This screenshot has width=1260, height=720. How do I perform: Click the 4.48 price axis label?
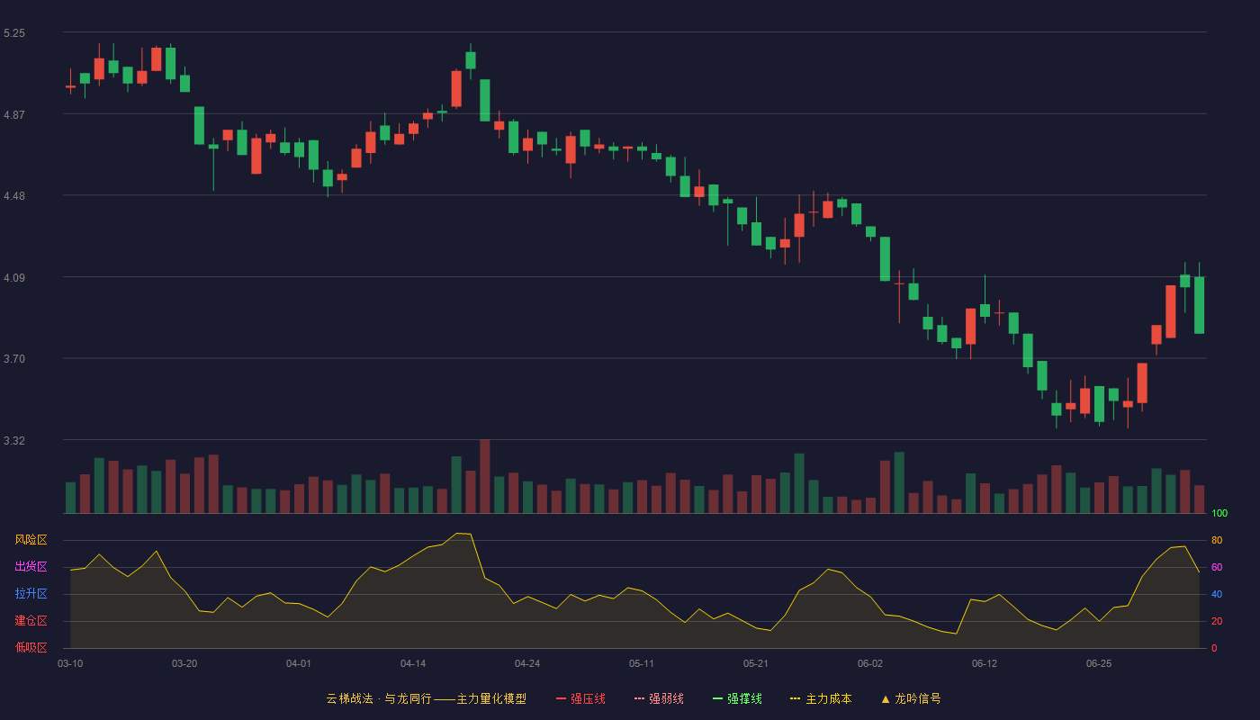coord(14,196)
